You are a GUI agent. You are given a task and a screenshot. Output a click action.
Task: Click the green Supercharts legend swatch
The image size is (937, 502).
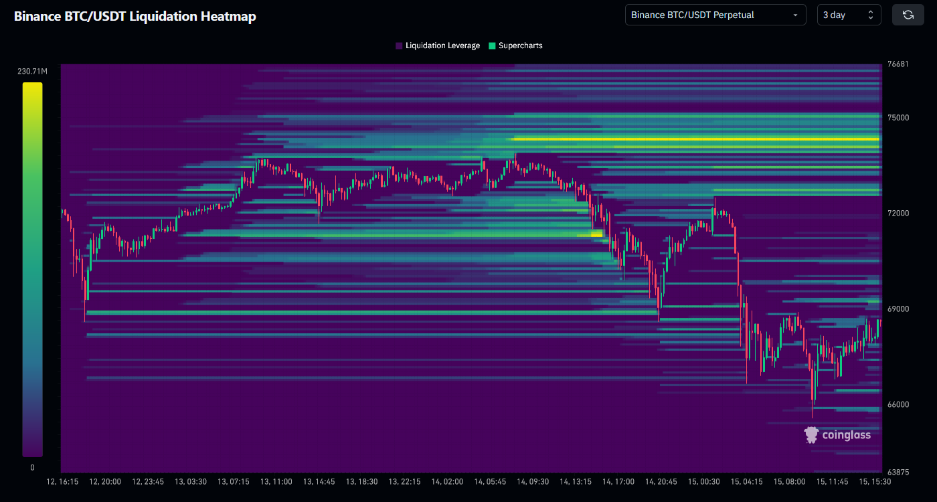pos(492,46)
